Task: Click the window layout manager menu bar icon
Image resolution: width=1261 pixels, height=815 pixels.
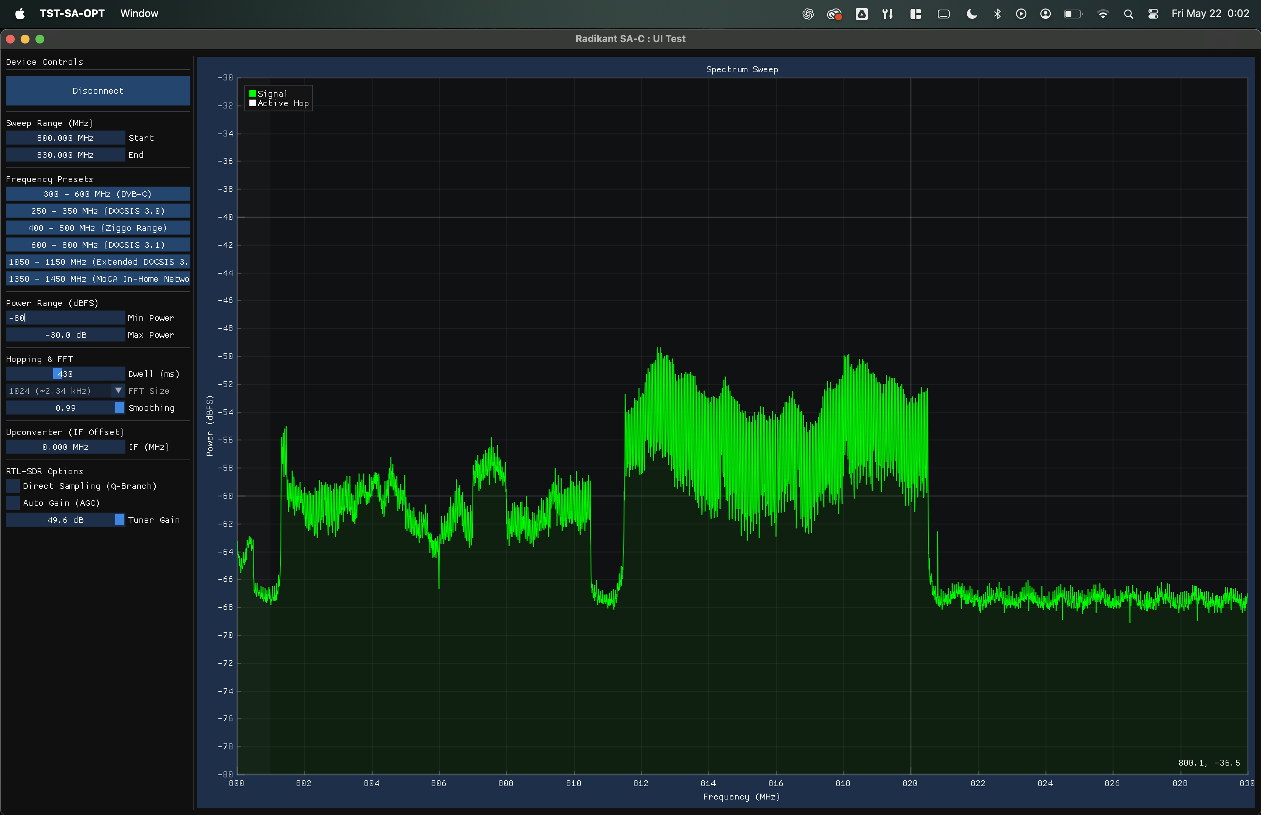Action: point(915,14)
